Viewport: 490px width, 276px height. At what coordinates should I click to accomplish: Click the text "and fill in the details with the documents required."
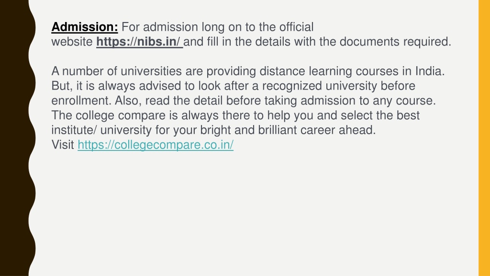pyautogui.click(x=317, y=42)
